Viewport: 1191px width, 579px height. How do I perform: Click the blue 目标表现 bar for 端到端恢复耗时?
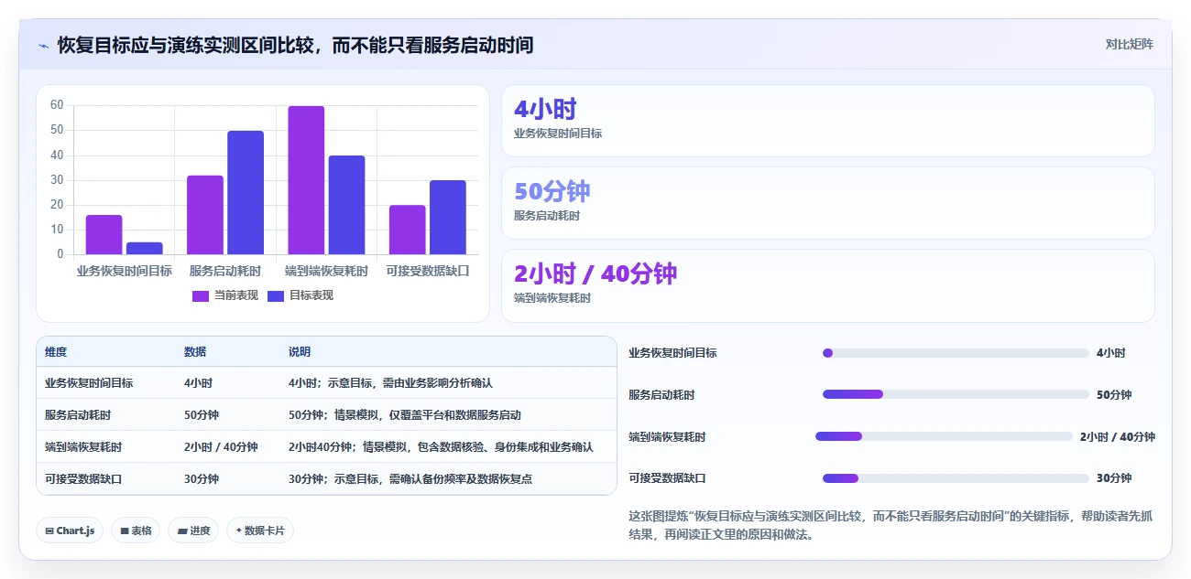(x=346, y=205)
